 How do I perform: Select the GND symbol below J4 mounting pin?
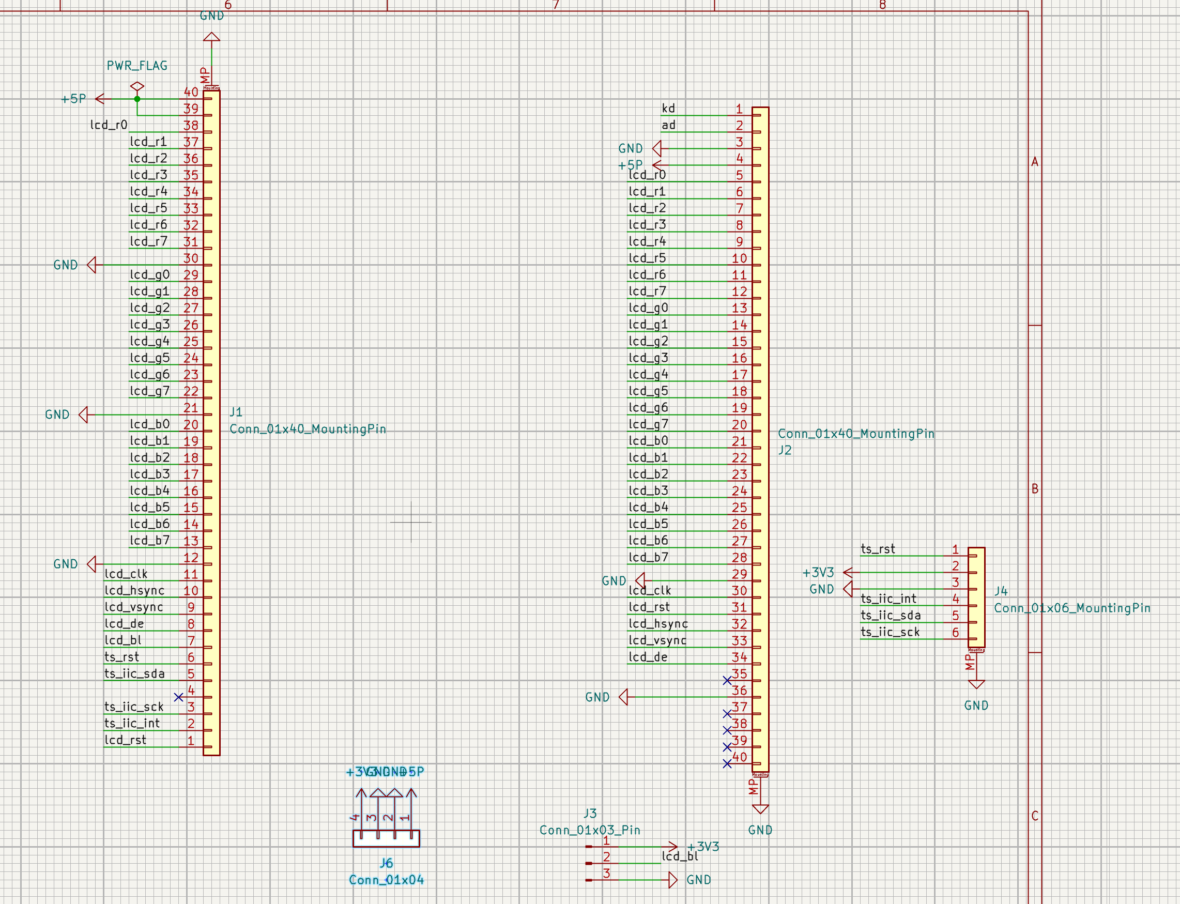pos(976,684)
